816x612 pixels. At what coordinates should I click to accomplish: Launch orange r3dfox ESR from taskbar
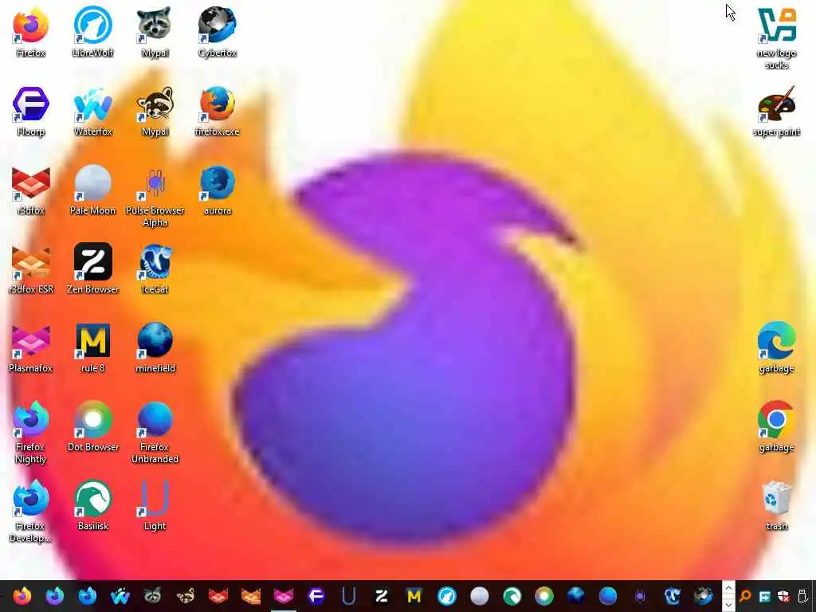[250, 596]
